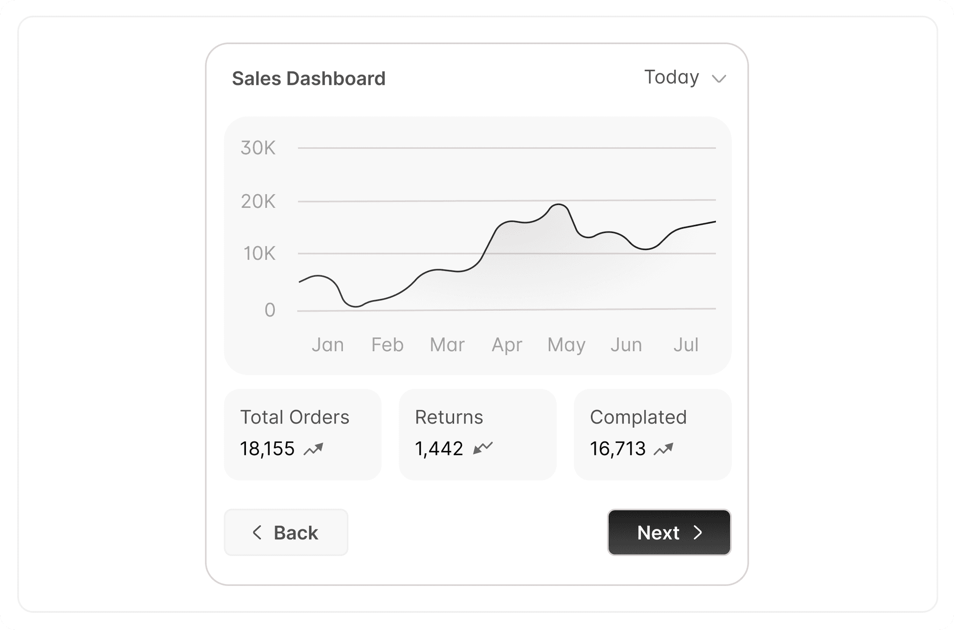Click the chart peak near May
The width and height of the screenshot is (954, 630).
pyautogui.click(x=559, y=204)
